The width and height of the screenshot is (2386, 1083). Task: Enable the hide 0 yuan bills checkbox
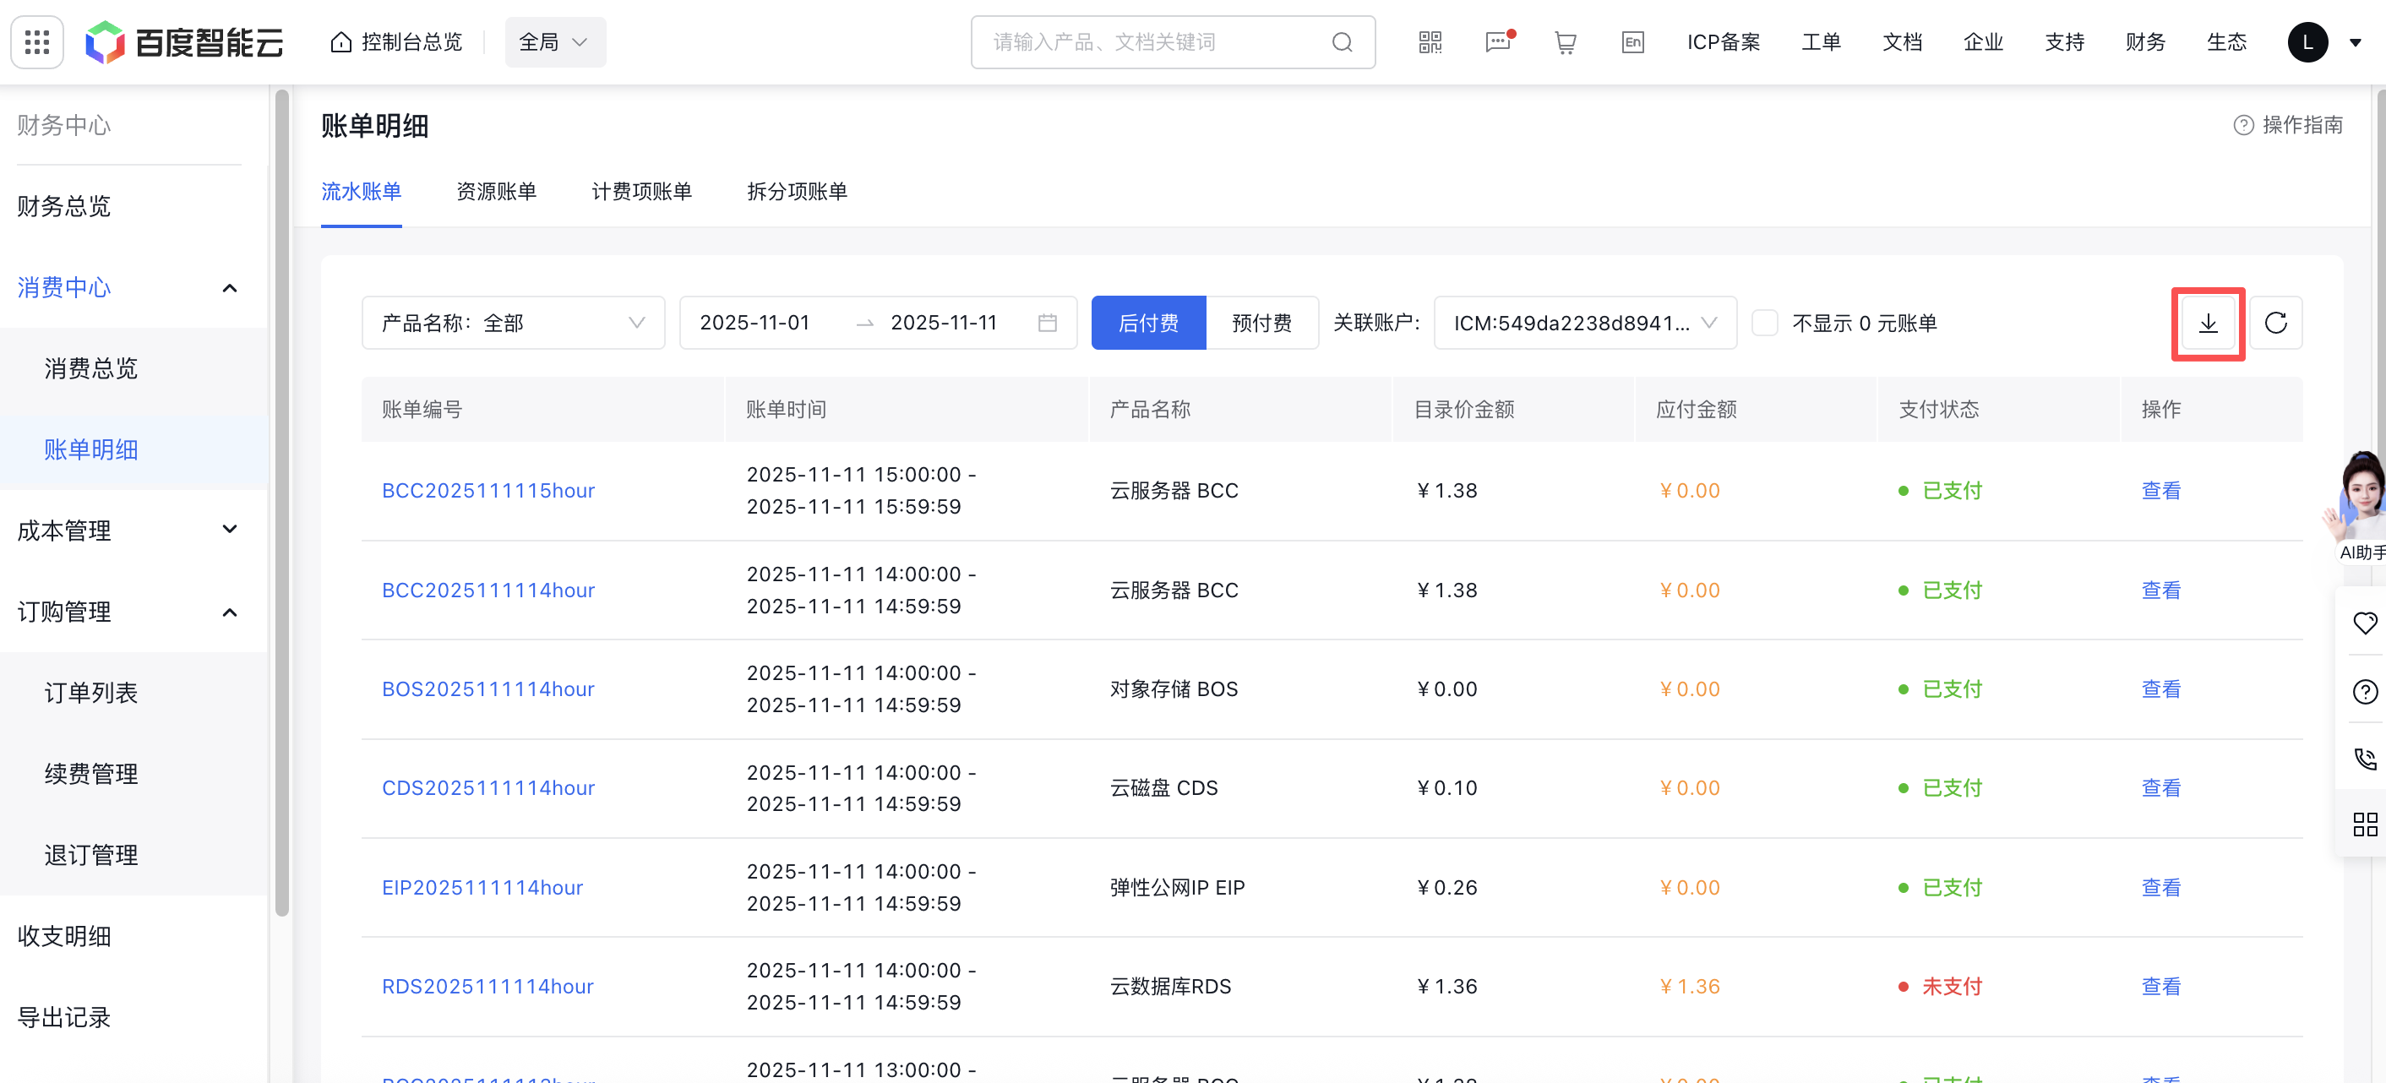pos(1764,324)
